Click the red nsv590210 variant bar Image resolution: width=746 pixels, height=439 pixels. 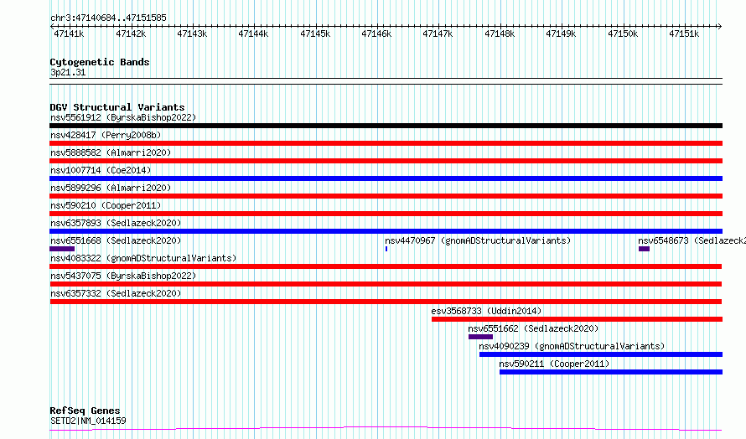(386, 214)
